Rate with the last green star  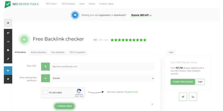(x=145, y=40)
